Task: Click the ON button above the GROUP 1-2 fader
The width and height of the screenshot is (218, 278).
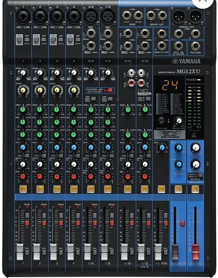Action: click(178, 189)
